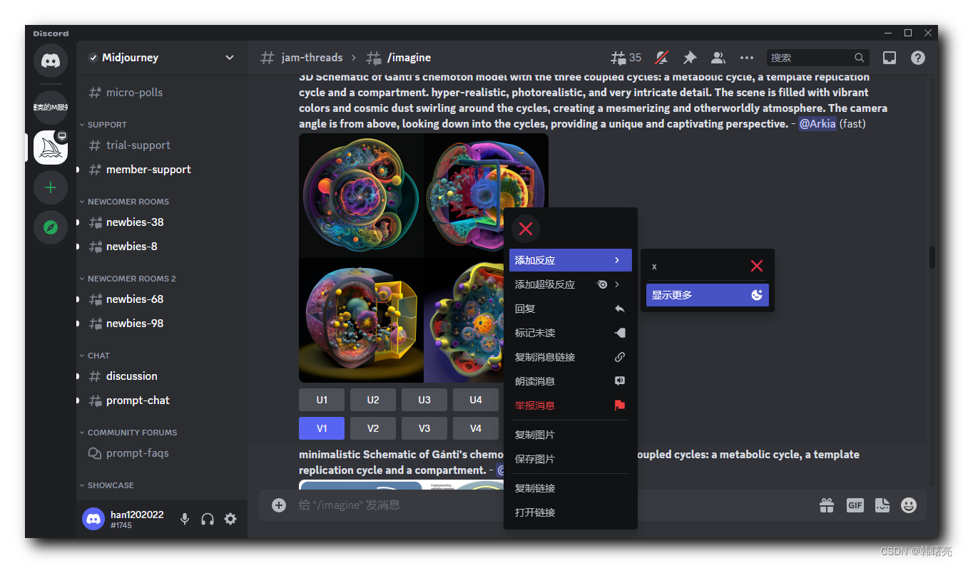Expand Midjourney server dropdown chevron

point(230,58)
